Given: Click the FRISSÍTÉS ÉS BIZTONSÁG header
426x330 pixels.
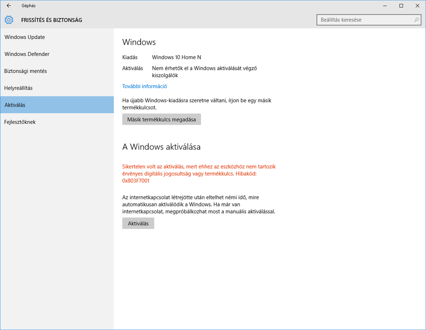Looking at the screenshot, I should pyautogui.click(x=52, y=20).
